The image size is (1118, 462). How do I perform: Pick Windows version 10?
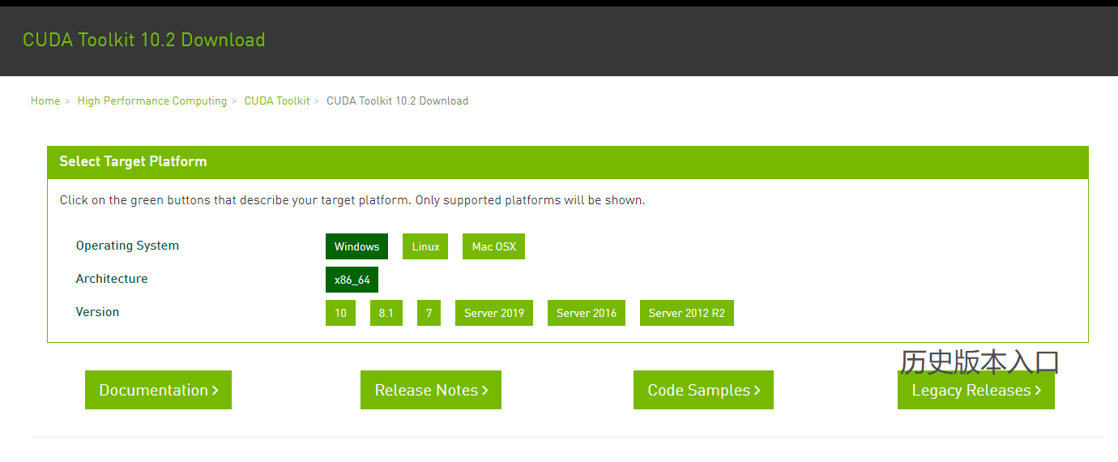pyautogui.click(x=340, y=313)
